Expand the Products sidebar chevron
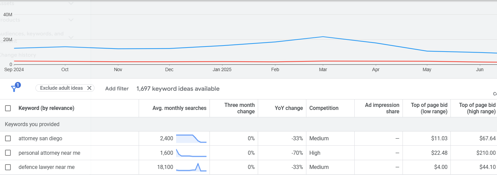Viewport: 497px width, 175px height. pos(71,20)
